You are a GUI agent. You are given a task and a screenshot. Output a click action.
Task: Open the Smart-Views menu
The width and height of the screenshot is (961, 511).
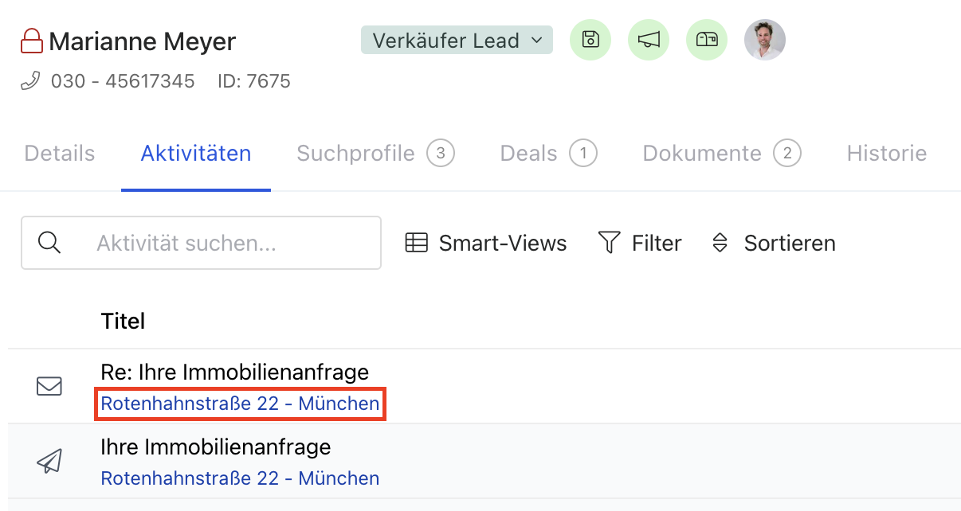(x=486, y=243)
